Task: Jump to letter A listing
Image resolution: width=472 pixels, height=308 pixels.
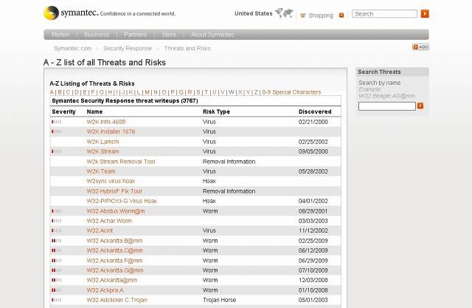Action: point(52,92)
